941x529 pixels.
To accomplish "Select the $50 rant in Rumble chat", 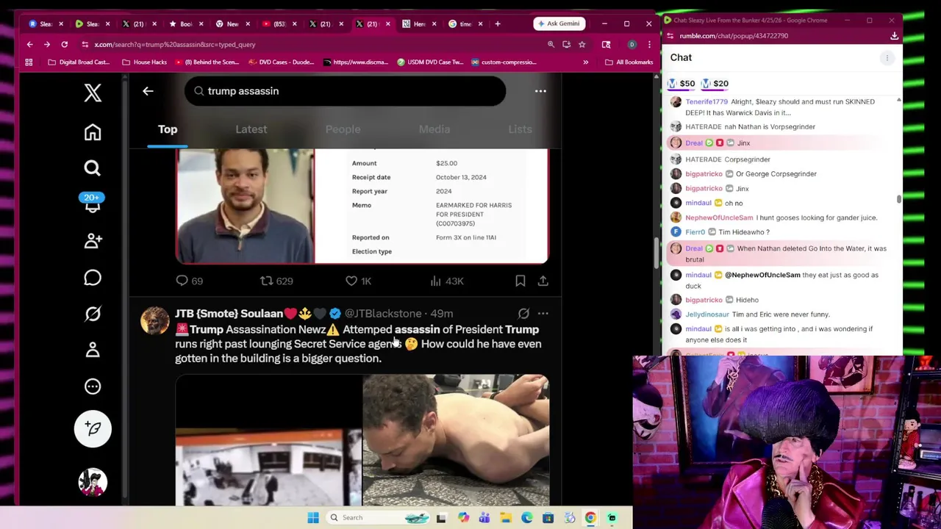I will (681, 84).
